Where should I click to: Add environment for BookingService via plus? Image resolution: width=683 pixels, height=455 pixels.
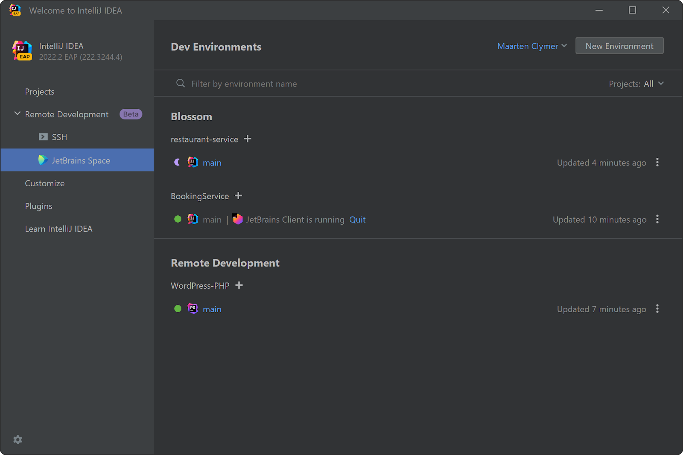click(x=238, y=196)
